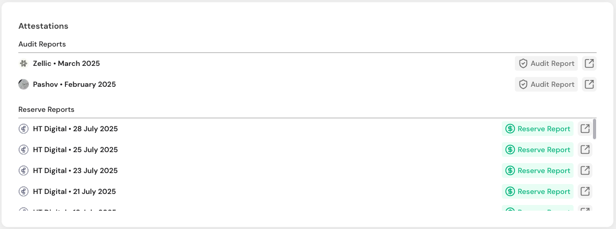Click the reserve reports list scrollbar thumb
Screen dimensions: 616x229
595,129
